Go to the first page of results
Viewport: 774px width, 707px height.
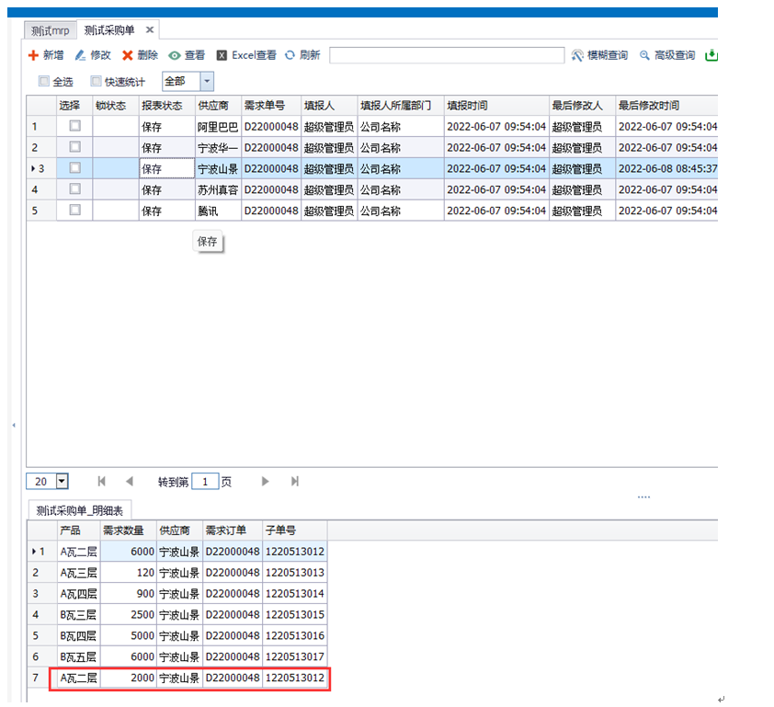[x=101, y=481]
